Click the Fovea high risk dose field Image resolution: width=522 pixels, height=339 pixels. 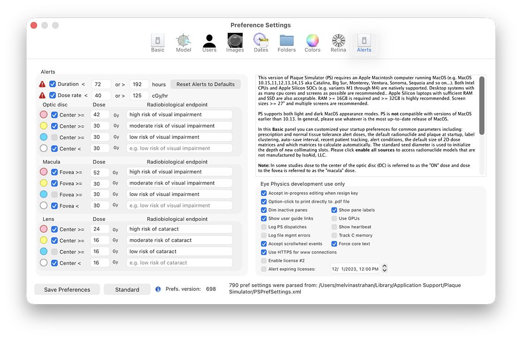(x=100, y=172)
